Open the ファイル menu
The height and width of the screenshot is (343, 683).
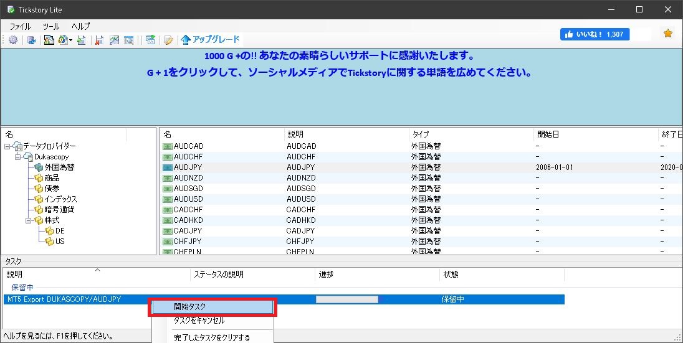[x=20, y=26]
